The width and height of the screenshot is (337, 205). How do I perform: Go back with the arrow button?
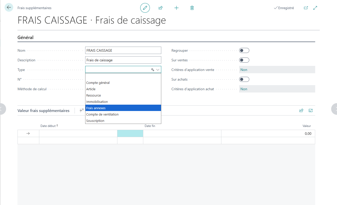point(9,8)
